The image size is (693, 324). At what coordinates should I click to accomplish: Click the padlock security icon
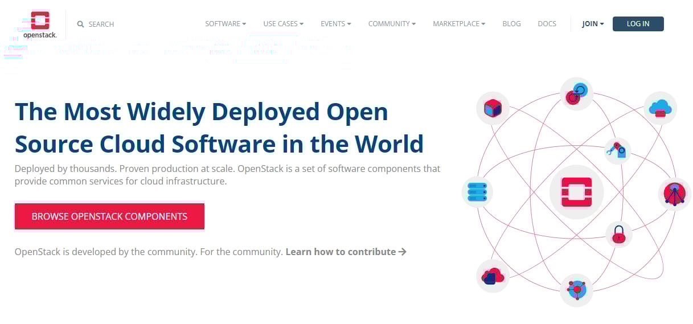pos(618,234)
